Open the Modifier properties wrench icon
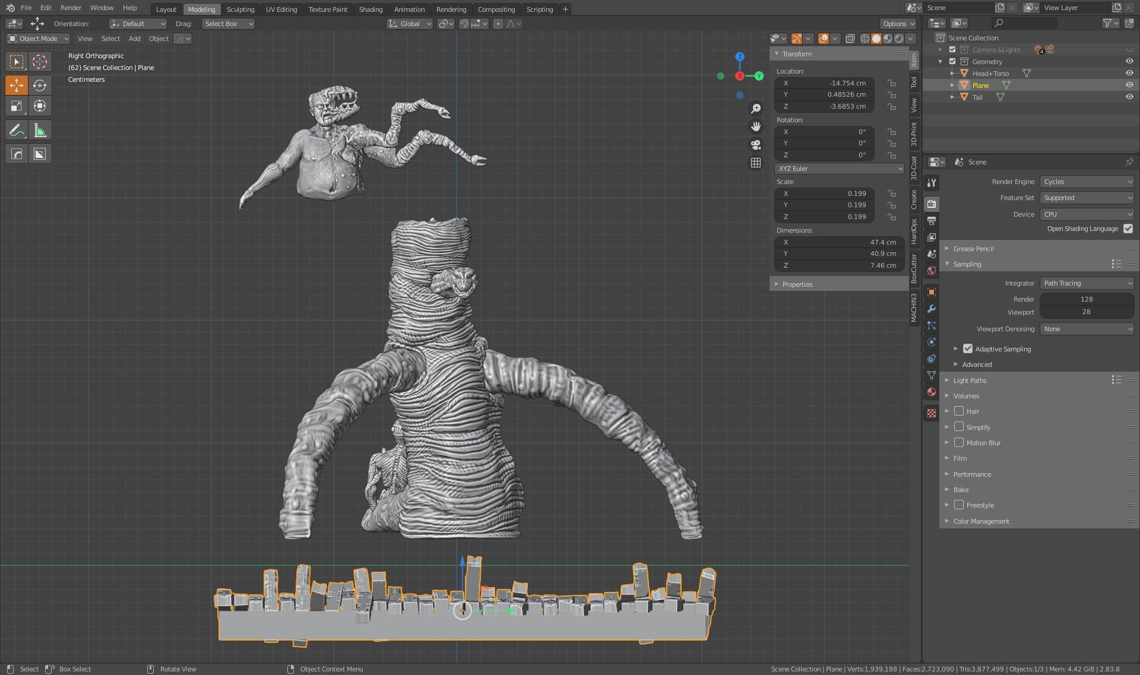This screenshot has height=675, width=1140. click(x=932, y=309)
